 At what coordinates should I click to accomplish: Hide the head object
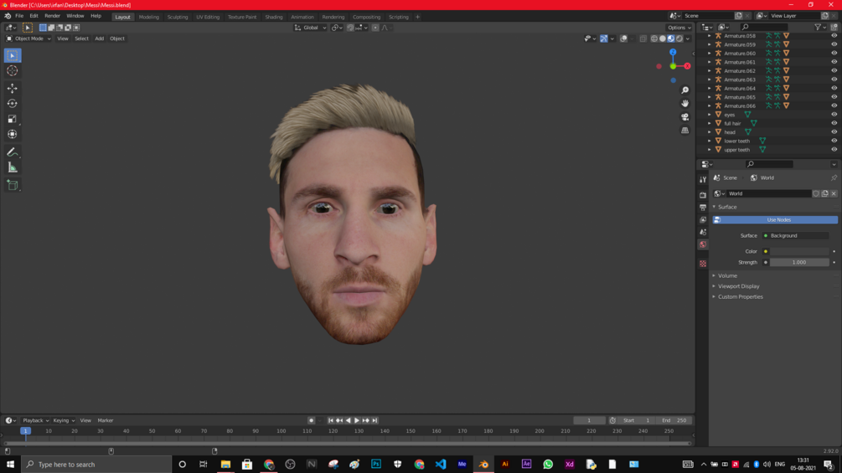(834, 132)
